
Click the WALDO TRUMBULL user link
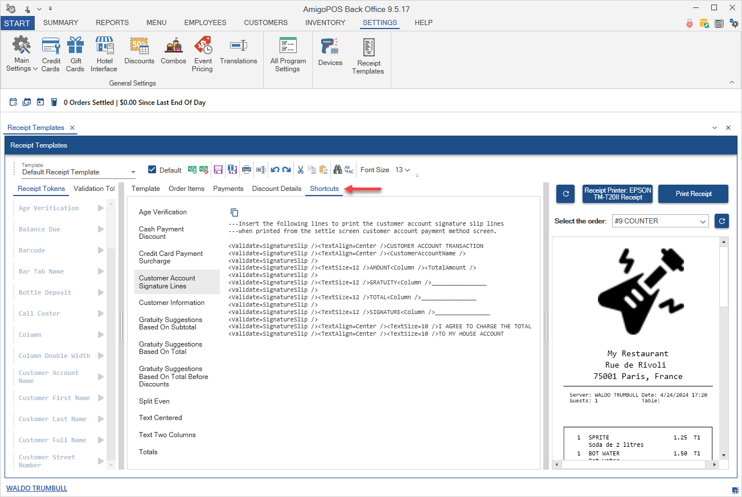[36, 488]
